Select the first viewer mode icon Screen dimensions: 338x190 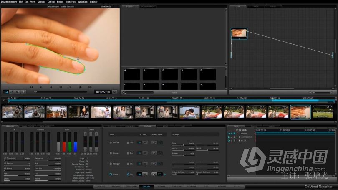[x=6, y=92]
